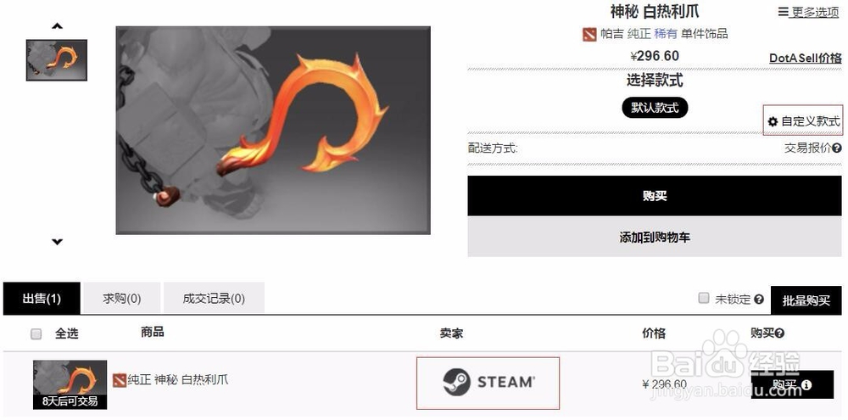Image resolution: width=848 pixels, height=420 pixels.
Task: Click the large black 购买 button
Action: tap(655, 196)
